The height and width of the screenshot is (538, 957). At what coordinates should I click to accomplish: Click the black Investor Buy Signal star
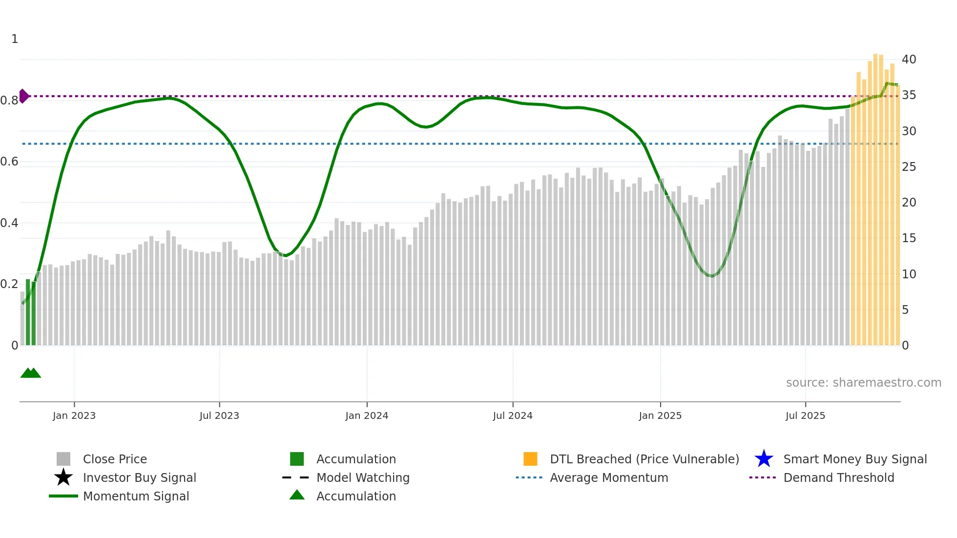[x=63, y=477]
